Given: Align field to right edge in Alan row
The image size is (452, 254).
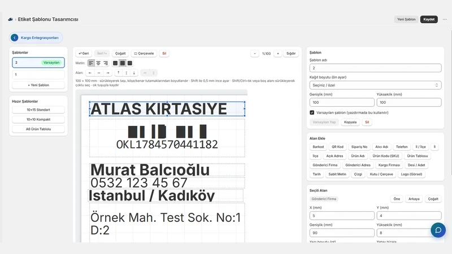Looking at the screenshot, I should [108, 73].
